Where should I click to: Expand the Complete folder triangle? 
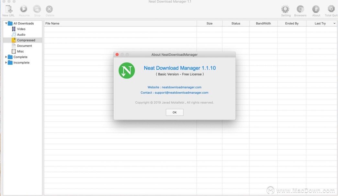click(6, 57)
